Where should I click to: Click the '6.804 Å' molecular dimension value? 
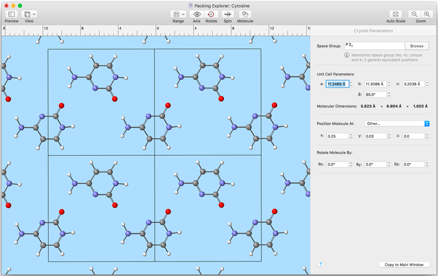(394, 106)
